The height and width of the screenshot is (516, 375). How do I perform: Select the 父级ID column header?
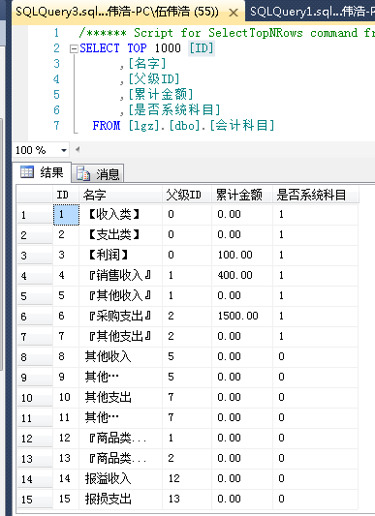point(187,195)
